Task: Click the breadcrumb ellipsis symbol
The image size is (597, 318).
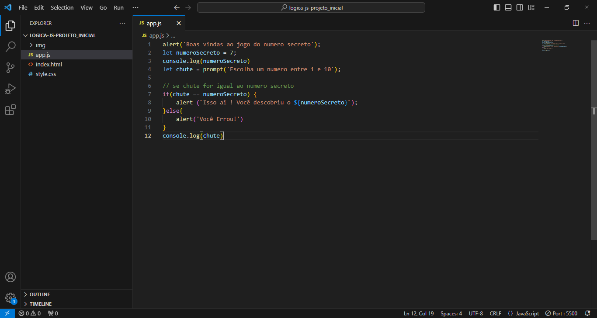Action: [x=173, y=36]
